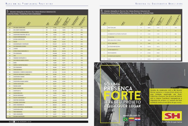
Task: Click row 53 in the construction companies table
Action: [47, 67]
